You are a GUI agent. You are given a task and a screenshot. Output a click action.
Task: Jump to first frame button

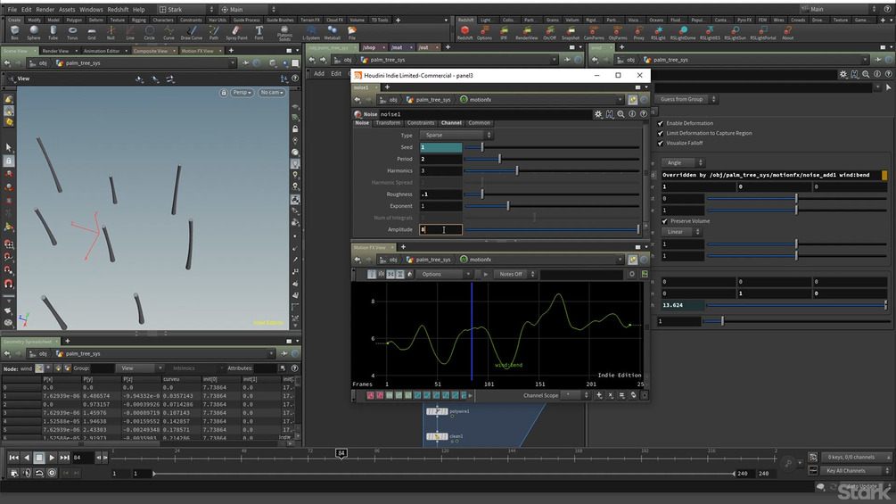pyautogui.click(x=13, y=458)
